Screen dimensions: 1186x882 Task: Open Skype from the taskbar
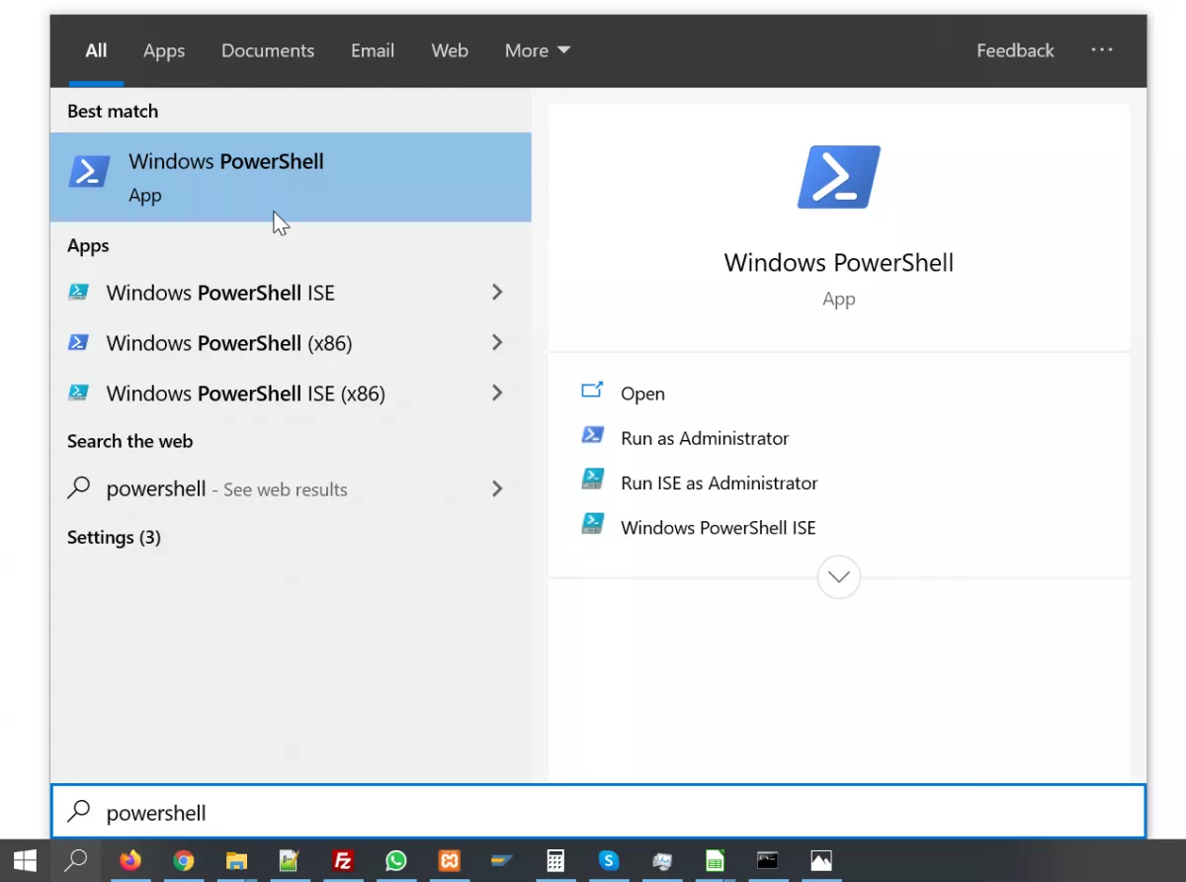pos(609,860)
